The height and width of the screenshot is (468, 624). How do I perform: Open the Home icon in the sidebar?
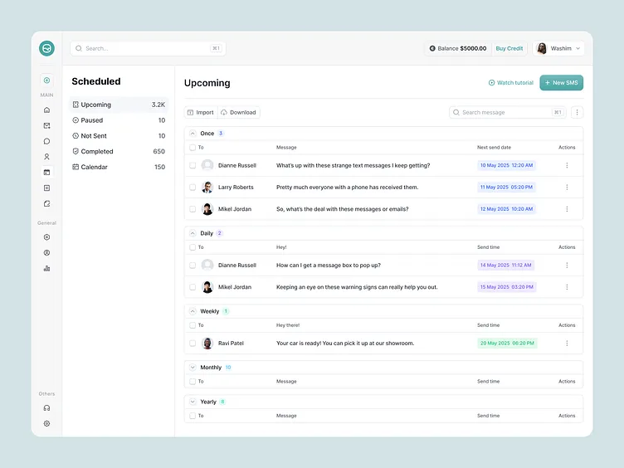tap(46, 110)
